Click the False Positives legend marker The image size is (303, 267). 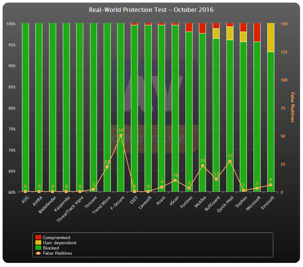[x=38, y=253]
